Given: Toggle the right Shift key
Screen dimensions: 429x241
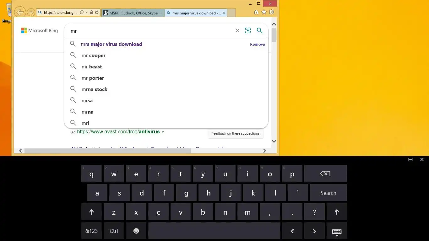Looking at the screenshot, I should 337,212.
